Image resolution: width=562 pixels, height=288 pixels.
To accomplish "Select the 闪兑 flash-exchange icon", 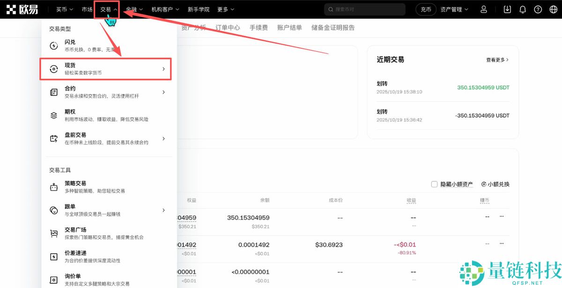I will pos(53,45).
